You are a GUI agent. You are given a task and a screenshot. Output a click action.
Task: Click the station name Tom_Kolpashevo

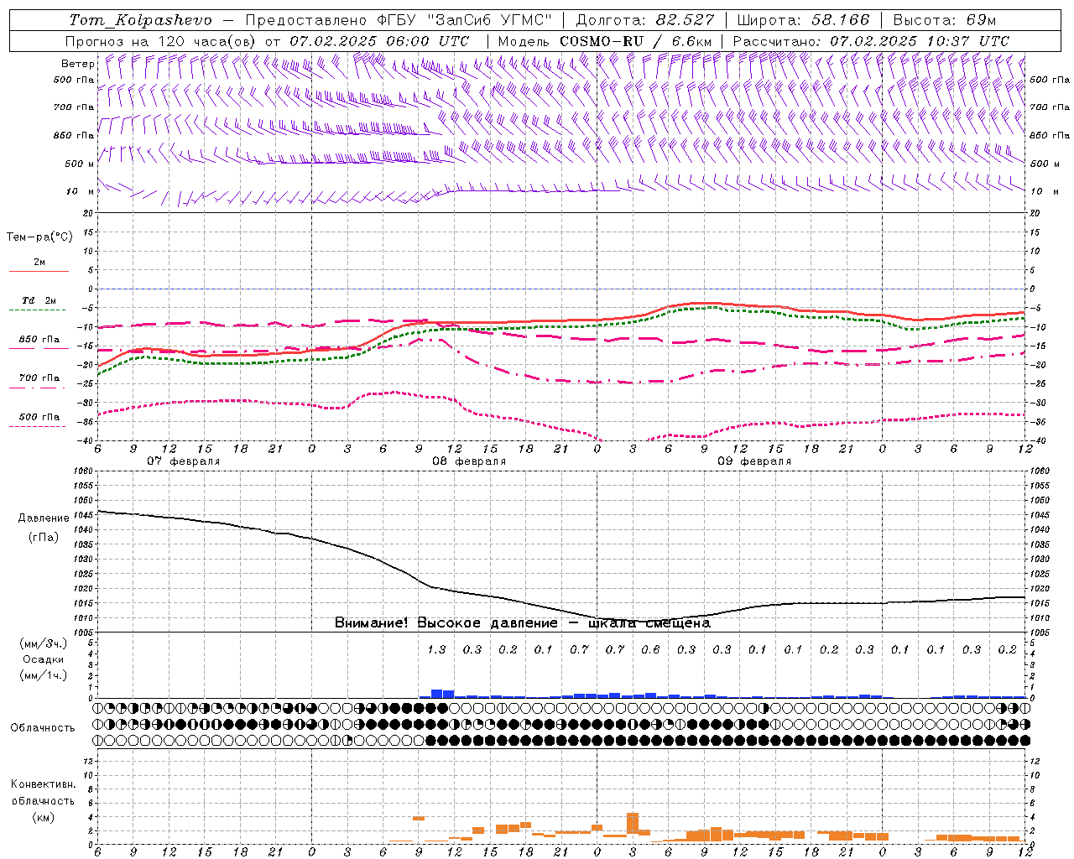coord(140,19)
